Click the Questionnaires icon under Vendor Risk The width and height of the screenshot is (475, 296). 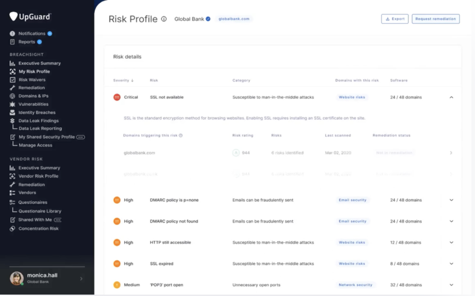(x=11, y=202)
